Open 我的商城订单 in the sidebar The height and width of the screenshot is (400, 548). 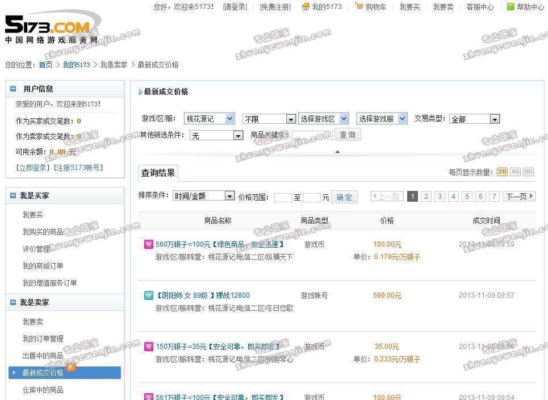43,266
